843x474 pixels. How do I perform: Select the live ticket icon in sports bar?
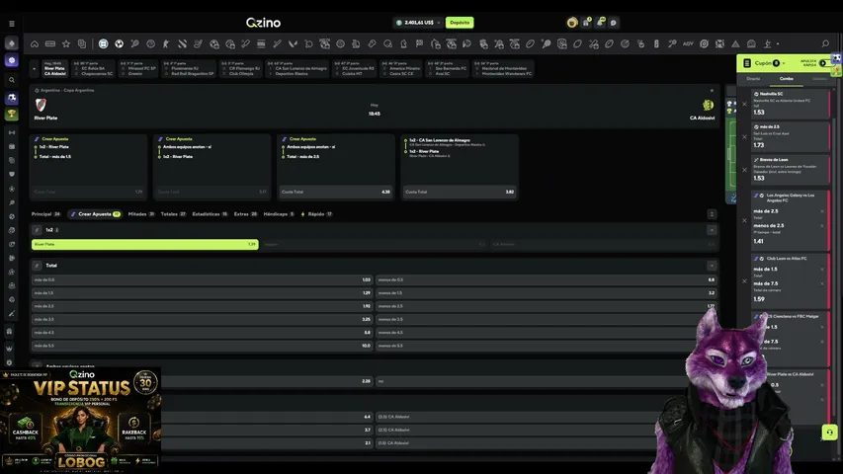[x=50, y=44]
